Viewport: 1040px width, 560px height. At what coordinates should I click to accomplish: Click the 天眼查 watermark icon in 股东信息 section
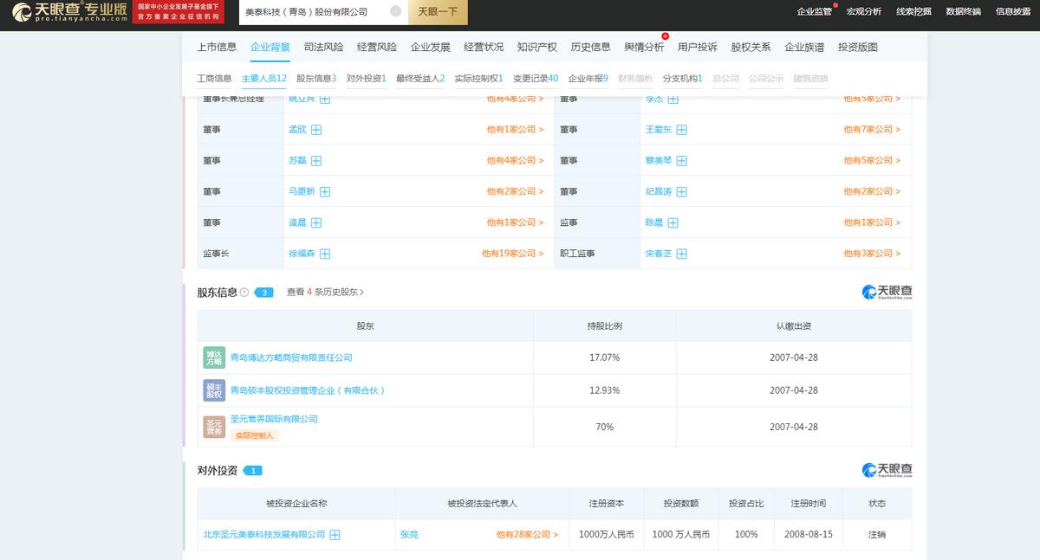click(x=869, y=292)
